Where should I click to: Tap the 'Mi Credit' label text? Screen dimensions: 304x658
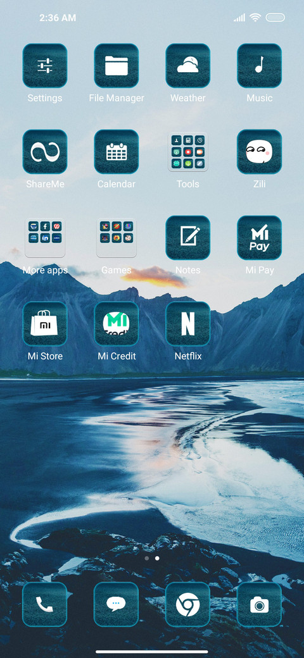point(117,356)
